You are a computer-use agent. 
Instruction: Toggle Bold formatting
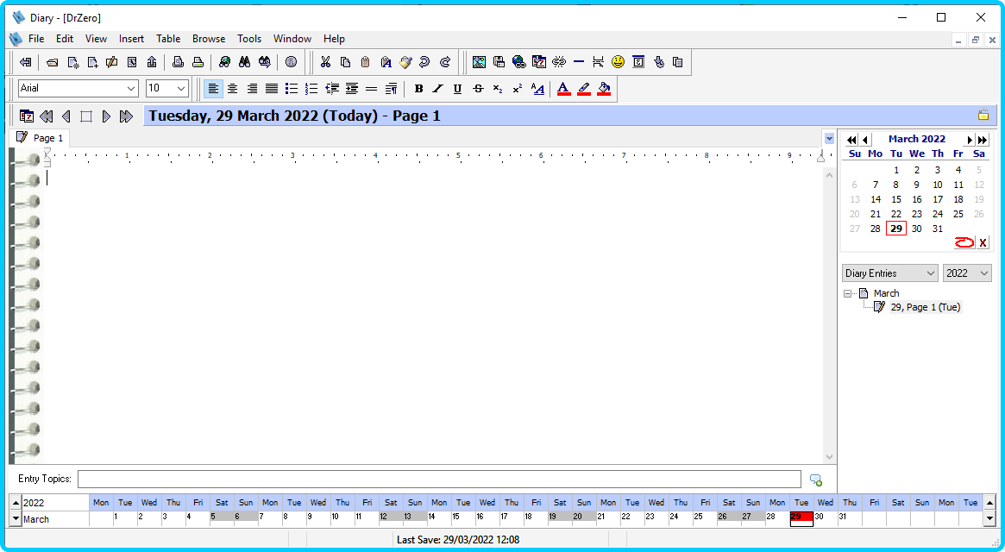coord(418,89)
